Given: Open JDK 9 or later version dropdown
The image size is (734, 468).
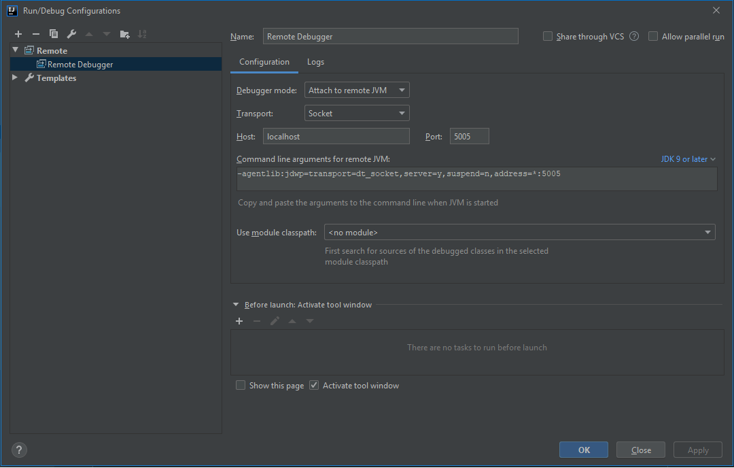Looking at the screenshot, I should 688,158.
